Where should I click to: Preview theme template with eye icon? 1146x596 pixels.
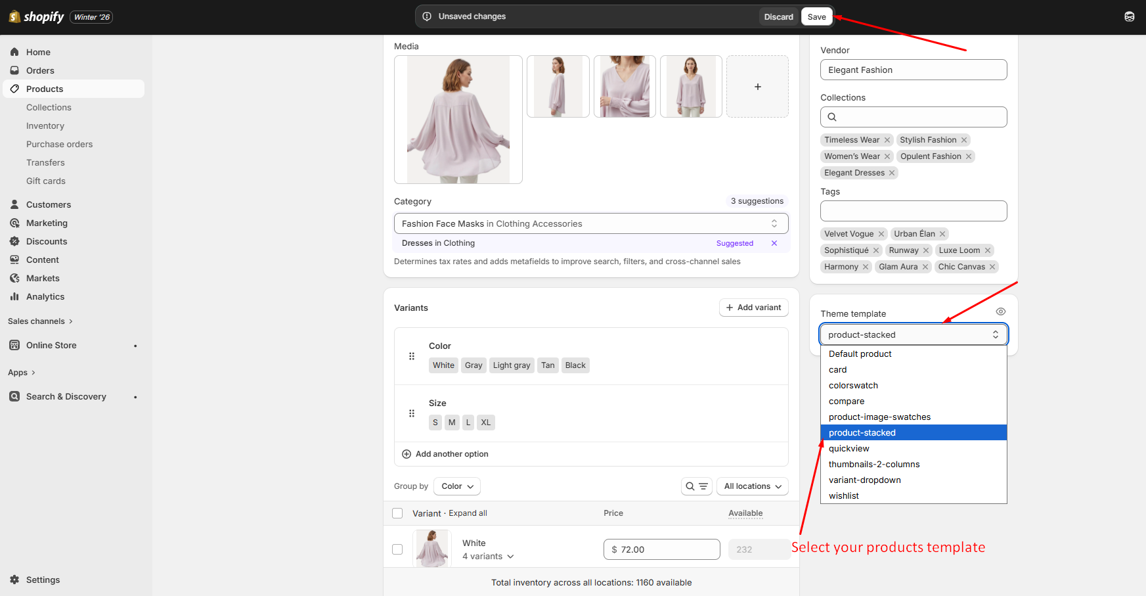(1000, 311)
